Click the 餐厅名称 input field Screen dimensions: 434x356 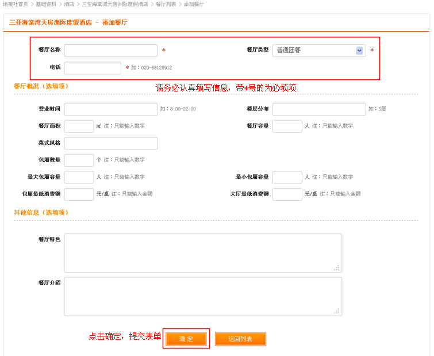(x=111, y=51)
